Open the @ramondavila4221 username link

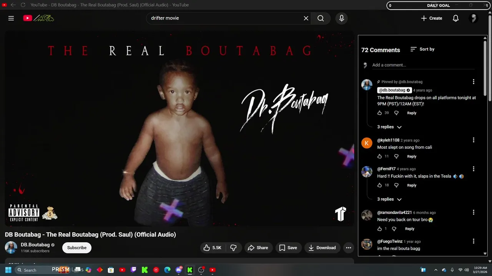tap(394, 213)
